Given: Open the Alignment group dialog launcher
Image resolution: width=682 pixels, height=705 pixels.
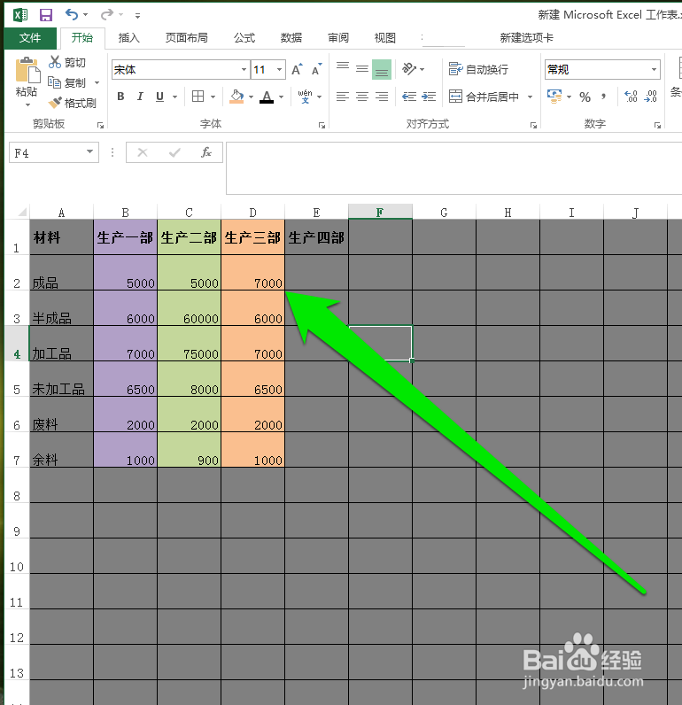Looking at the screenshot, I should click(533, 126).
